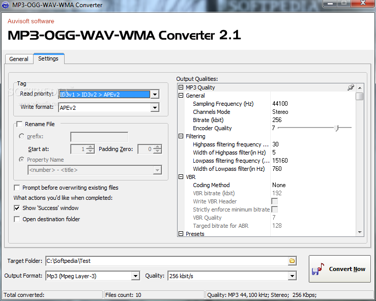The height and width of the screenshot is (301, 376).
Task: Increase the Start at value
Action: [90, 147]
